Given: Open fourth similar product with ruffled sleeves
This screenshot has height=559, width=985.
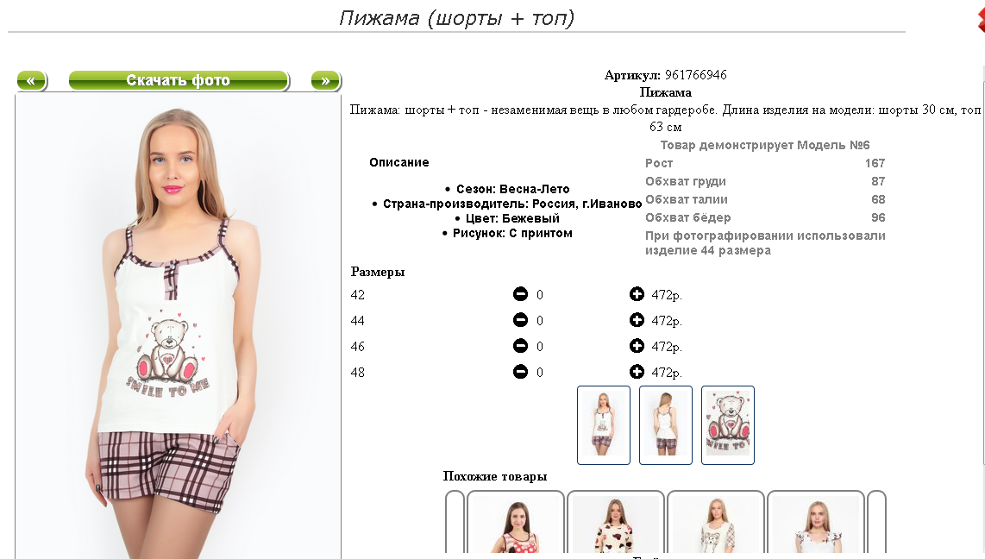Looking at the screenshot, I should (815, 524).
